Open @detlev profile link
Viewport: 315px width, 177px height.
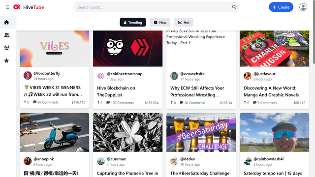tap(188, 159)
